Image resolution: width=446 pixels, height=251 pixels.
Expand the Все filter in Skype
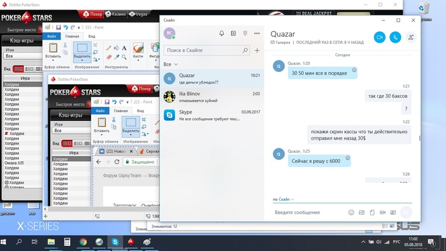tap(171, 64)
